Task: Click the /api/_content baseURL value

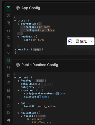Action: [x=47, y=106]
